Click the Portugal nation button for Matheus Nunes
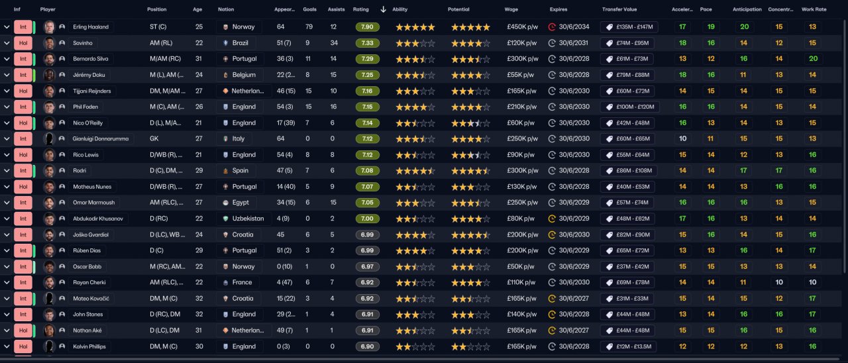Image resolution: width=848 pixels, height=363 pixels. 239,187
